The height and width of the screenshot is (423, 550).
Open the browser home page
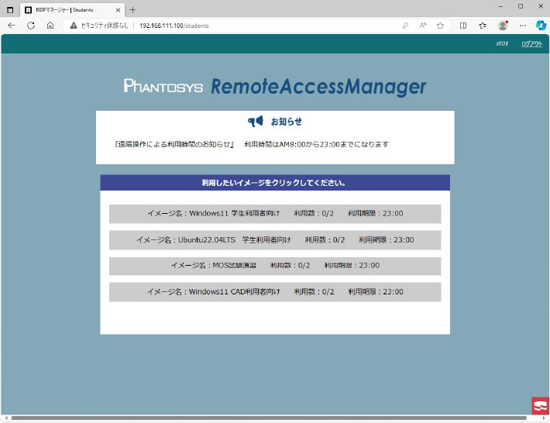coord(50,26)
